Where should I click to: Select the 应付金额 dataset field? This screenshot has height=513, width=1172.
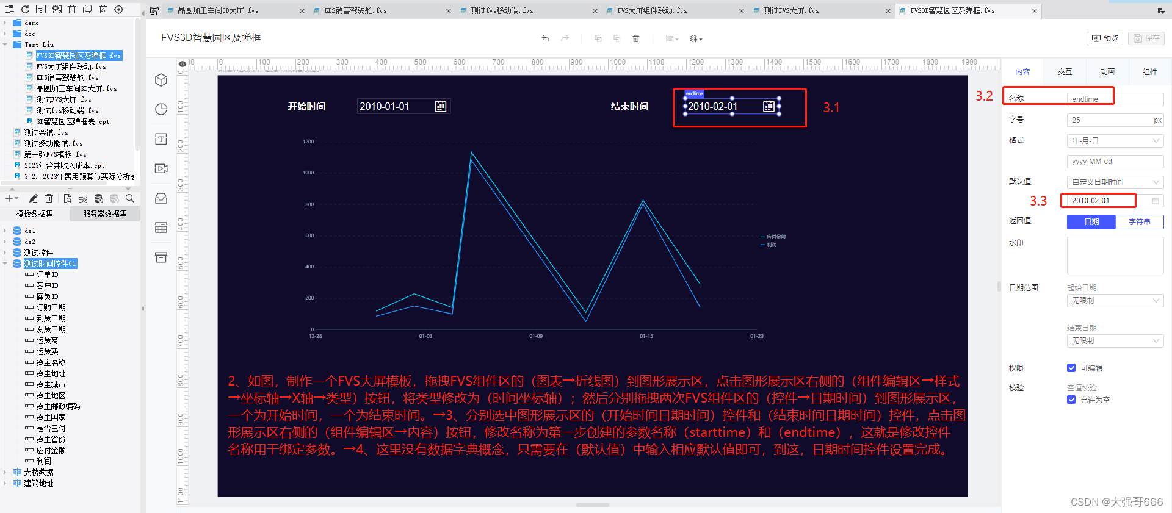pyautogui.click(x=51, y=450)
